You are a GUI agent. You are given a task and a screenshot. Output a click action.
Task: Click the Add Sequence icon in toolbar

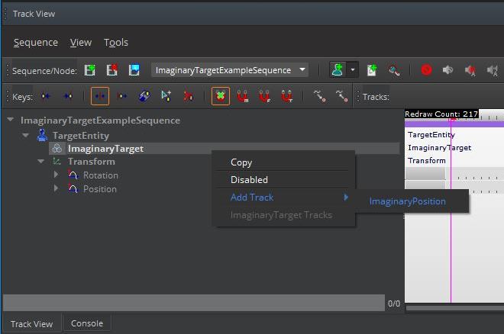tap(90, 70)
